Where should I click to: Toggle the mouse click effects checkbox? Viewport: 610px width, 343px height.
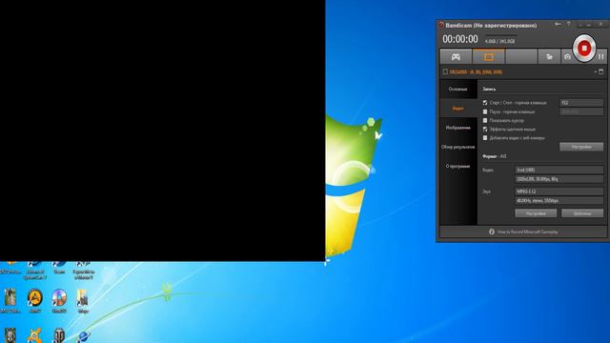tap(485, 130)
